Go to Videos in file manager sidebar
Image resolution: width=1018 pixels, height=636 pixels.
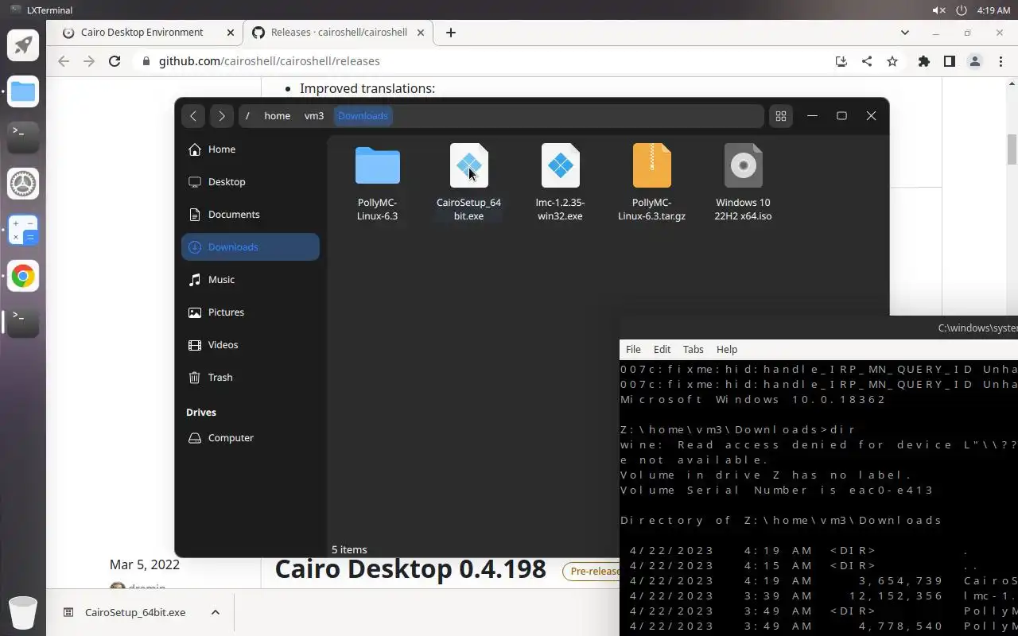(x=251, y=345)
